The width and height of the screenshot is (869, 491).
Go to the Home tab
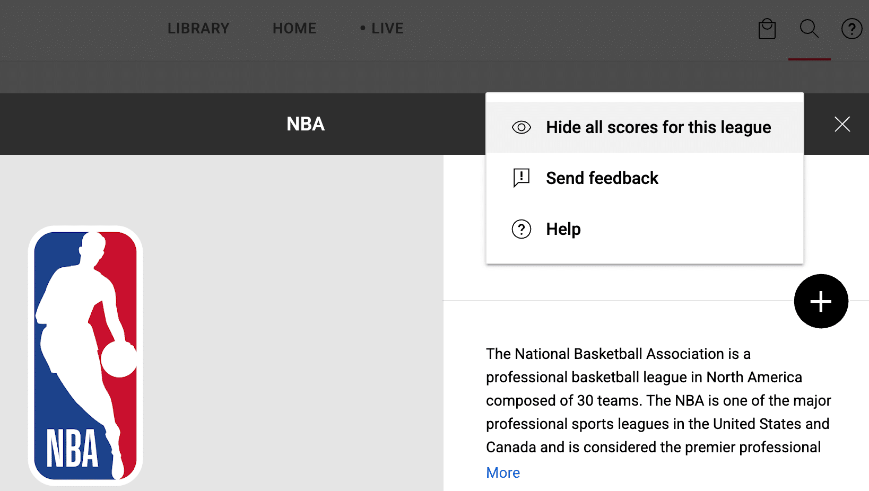[294, 28]
